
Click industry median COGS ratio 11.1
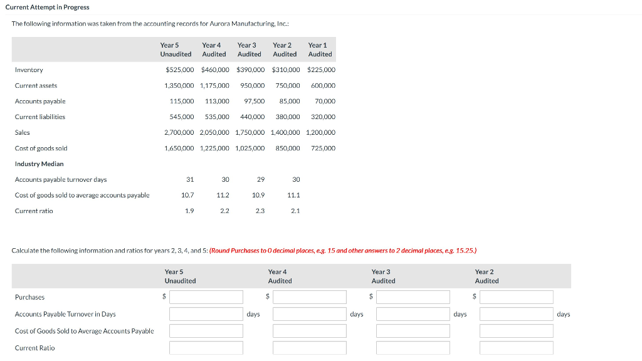pyautogui.click(x=293, y=196)
